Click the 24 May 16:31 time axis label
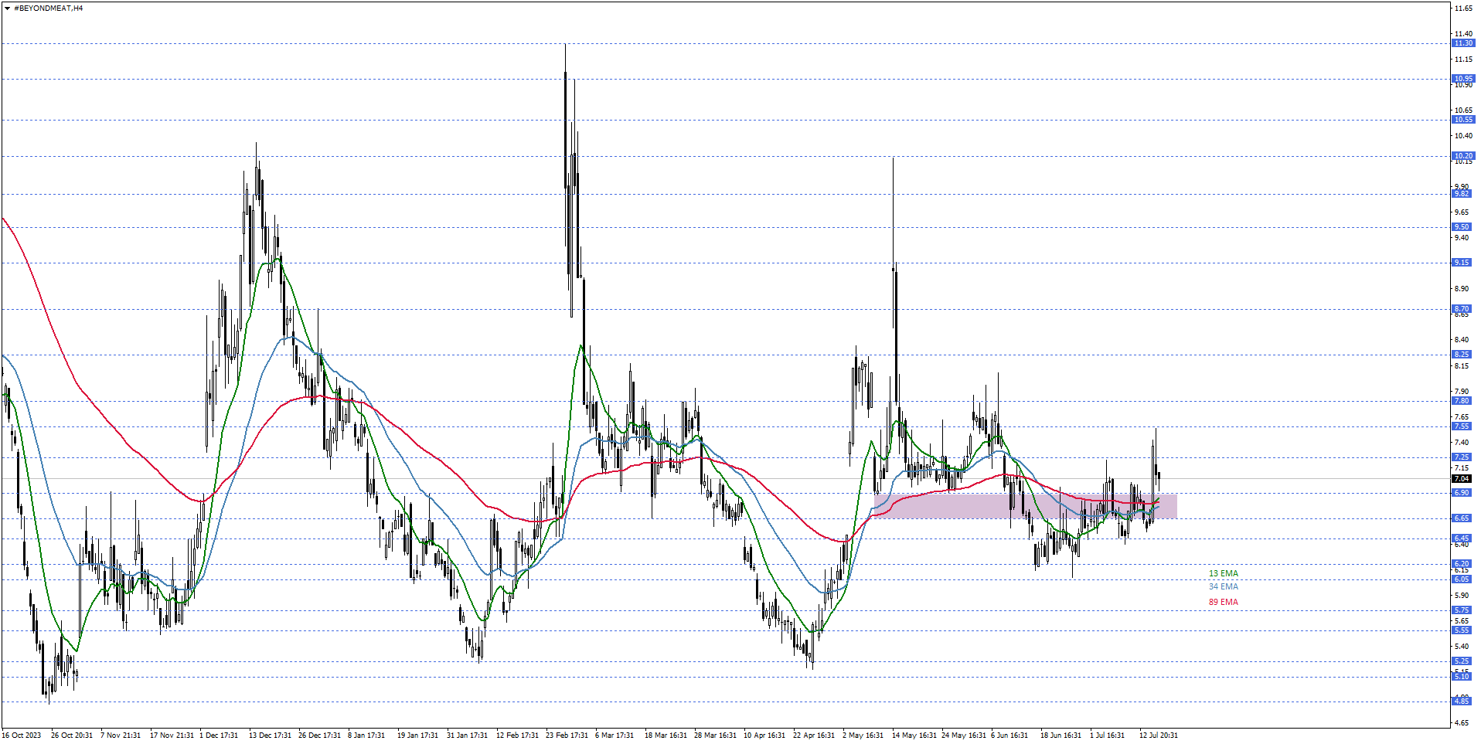Screen dimensions: 1481x744 [x=964, y=736]
